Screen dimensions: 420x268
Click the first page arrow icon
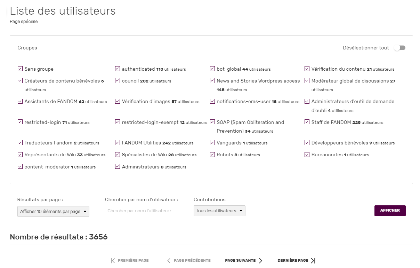click(113, 260)
